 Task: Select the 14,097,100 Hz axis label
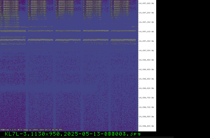click(x=146, y=32)
